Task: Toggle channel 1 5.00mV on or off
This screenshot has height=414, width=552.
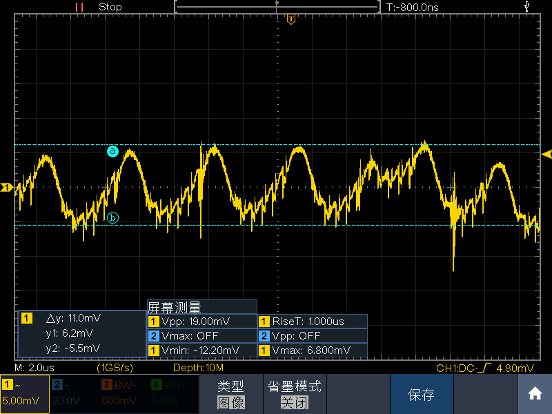Action: coord(25,394)
